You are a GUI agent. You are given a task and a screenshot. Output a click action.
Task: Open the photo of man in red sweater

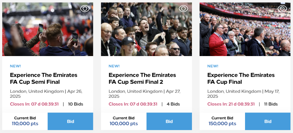pos(245,29)
